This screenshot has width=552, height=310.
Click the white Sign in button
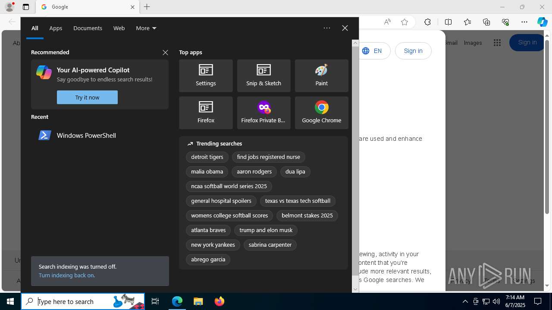pos(413,51)
